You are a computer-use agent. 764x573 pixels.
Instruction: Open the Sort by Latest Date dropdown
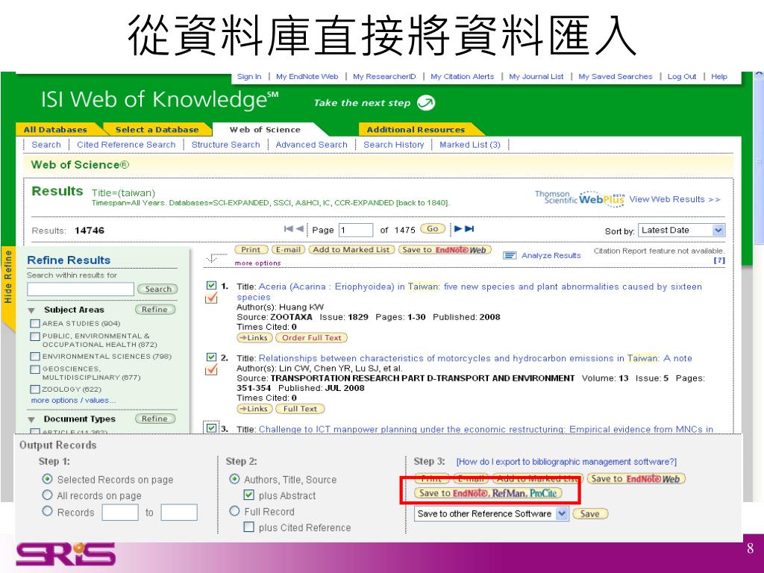718,230
